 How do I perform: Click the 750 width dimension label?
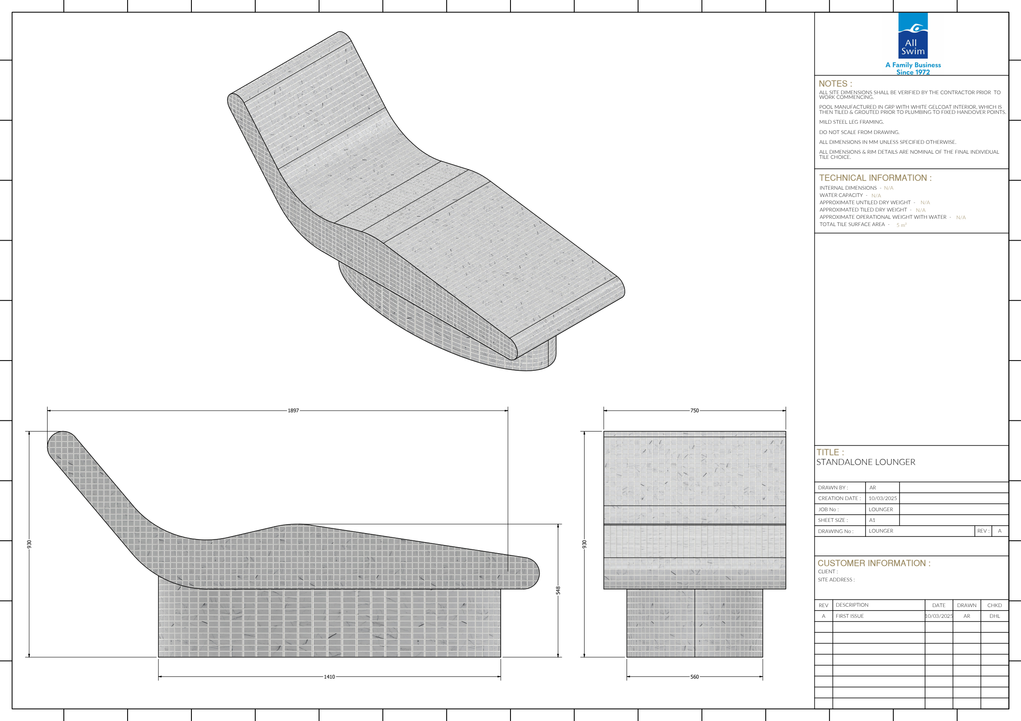[694, 411]
